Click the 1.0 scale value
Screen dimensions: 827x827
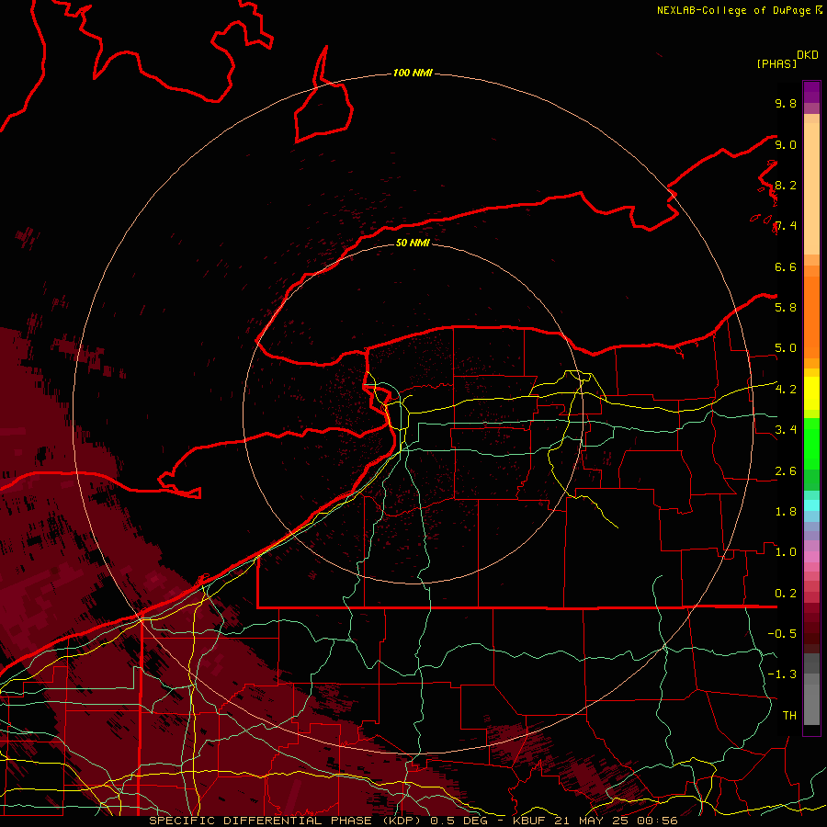(x=786, y=552)
